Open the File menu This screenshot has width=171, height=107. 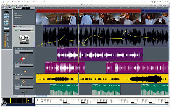tap(16, 2)
